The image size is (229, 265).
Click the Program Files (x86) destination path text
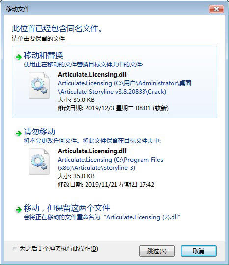[x=111, y=164]
